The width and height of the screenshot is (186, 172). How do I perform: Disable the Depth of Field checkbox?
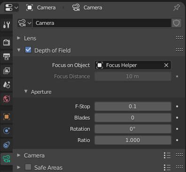(x=28, y=50)
